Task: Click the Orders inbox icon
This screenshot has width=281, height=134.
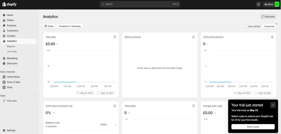Action: 4,20
